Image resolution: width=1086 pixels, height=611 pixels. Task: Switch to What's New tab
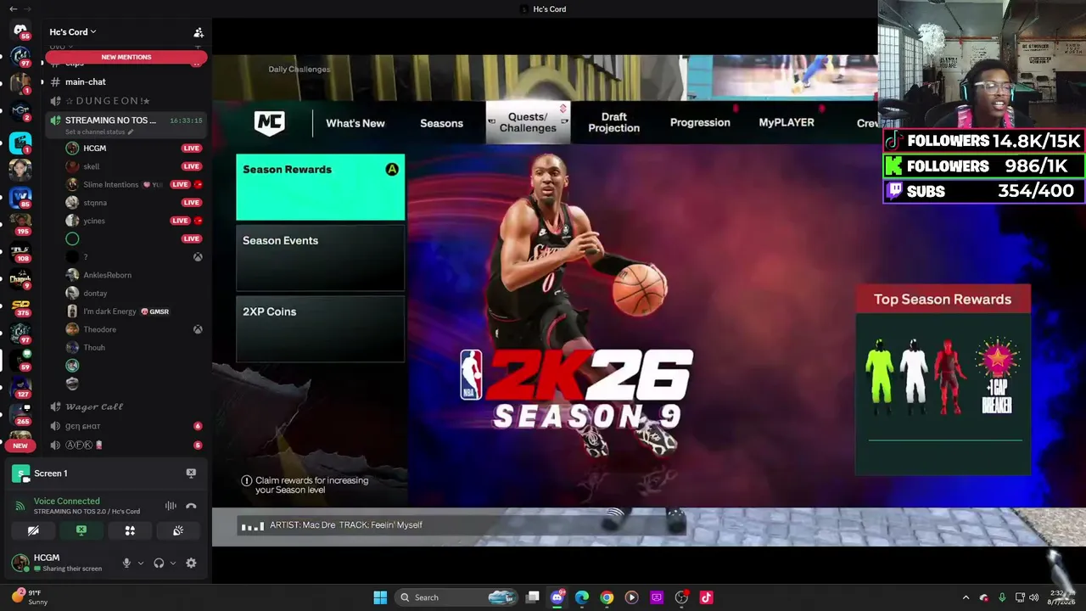coord(355,123)
